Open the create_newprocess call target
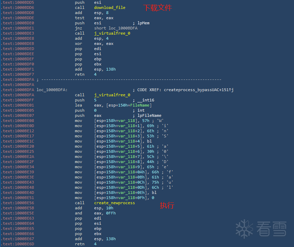Viewport: 294px width, 247px height. click(114, 203)
